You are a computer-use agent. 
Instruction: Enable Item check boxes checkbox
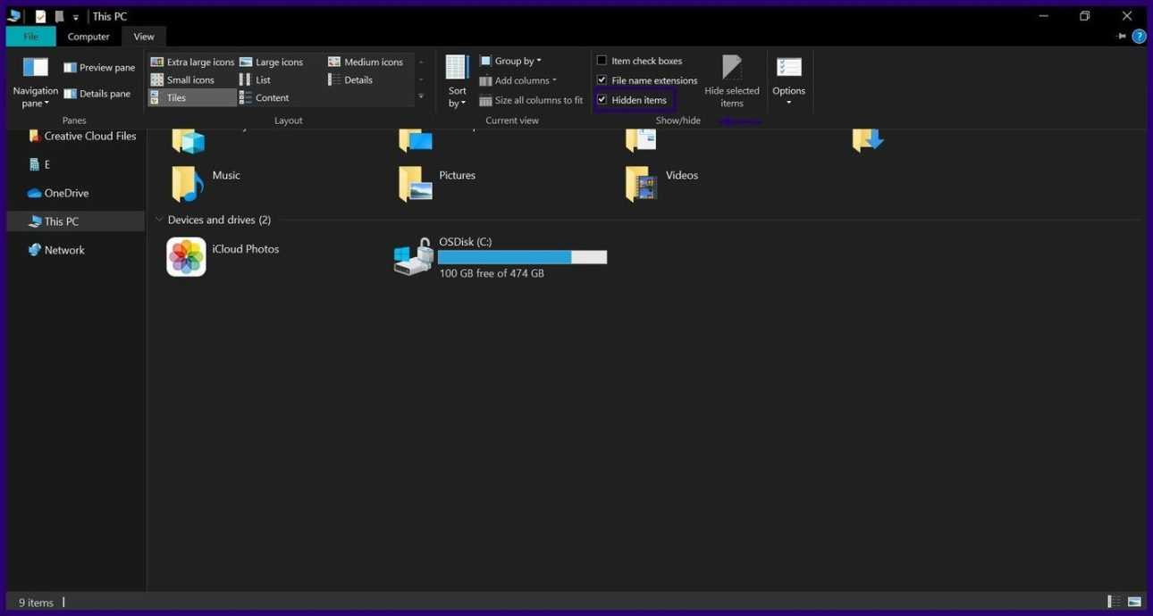(602, 61)
